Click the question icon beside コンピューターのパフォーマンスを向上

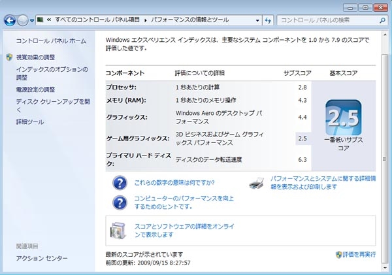pos(119,202)
